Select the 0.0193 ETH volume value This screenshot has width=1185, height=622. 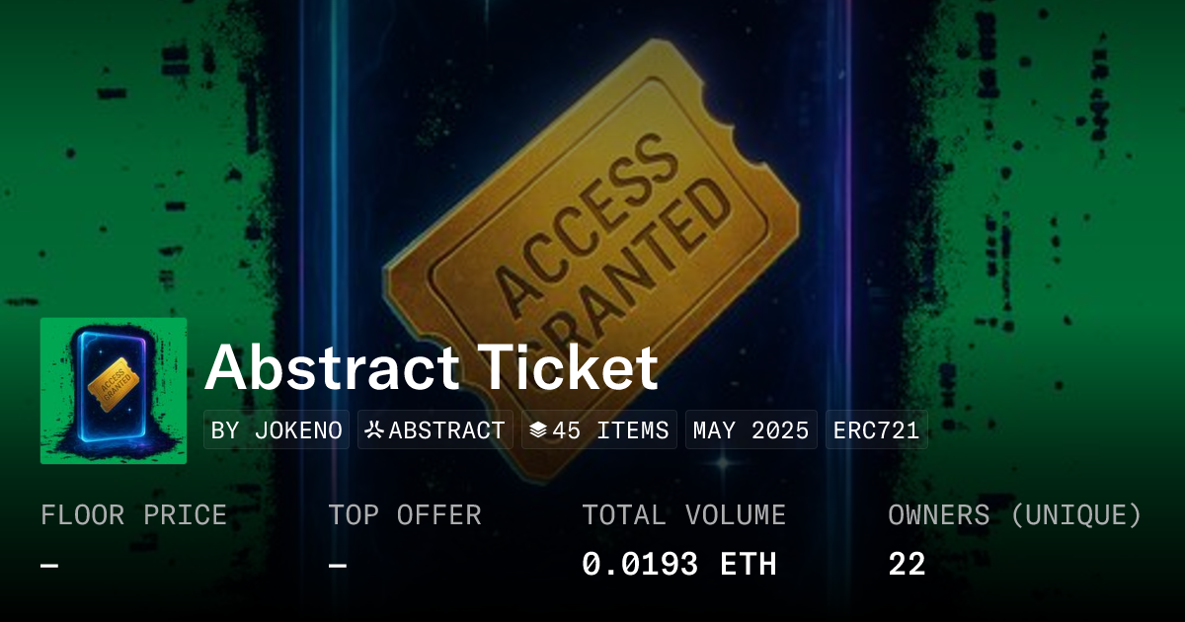(678, 564)
